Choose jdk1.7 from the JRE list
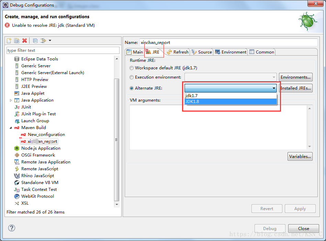 click(x=231, y=95)
